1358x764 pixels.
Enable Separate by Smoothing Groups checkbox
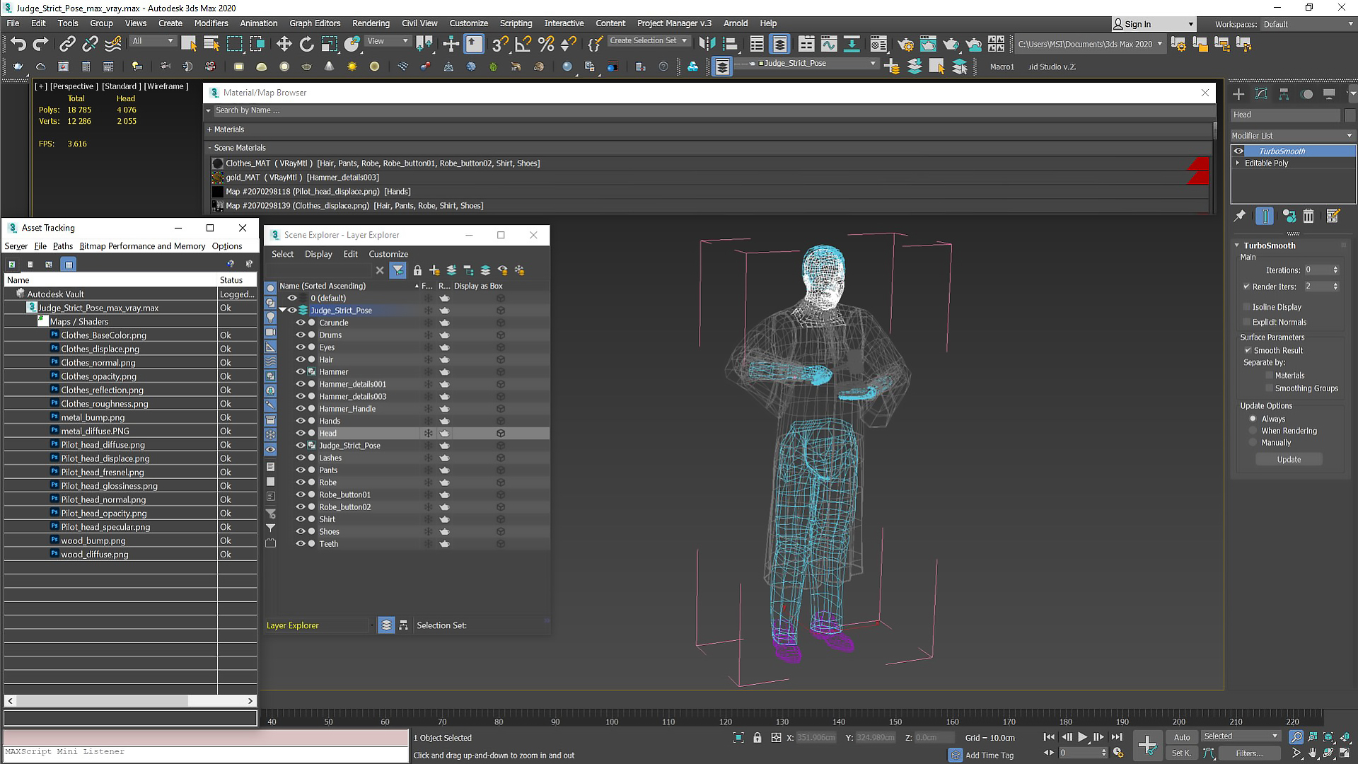coord(1269,388)
